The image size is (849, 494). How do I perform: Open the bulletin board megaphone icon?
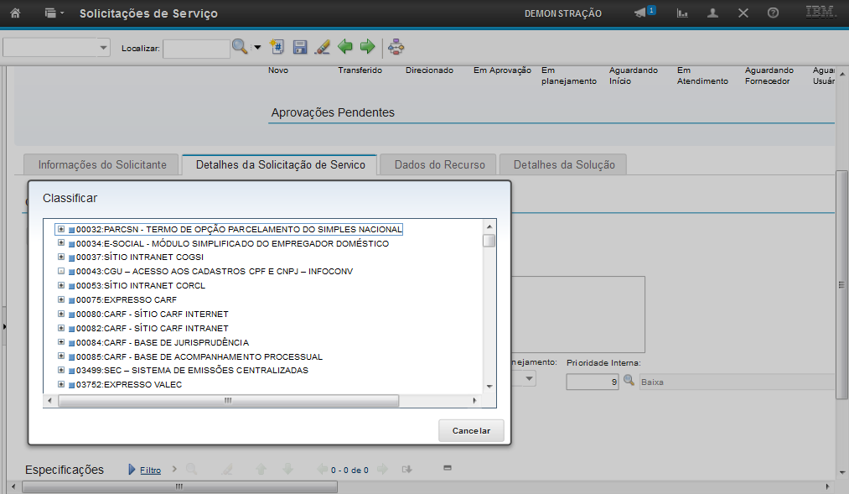pyautogui.click(x=640, y=13)
